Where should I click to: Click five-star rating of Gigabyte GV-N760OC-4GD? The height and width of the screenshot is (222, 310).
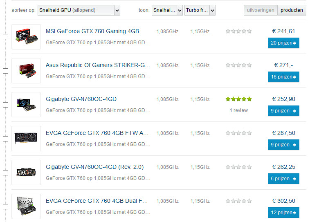238,99
